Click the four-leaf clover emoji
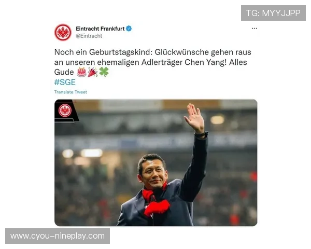Image resolution: width=311 pixels, height=249 pixels. (x=104, y=72)
